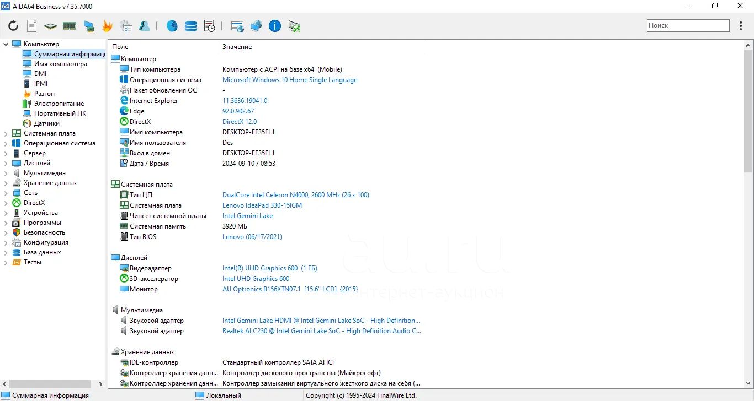The width and height of the screenshot is (754, 401).
Task: Open the Lenovo (06/17/2021) BIOS link
Action: coord(252,237)
